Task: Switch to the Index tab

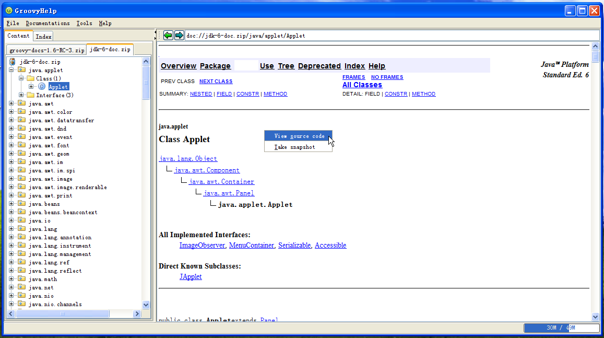Action: coord(43,37)
